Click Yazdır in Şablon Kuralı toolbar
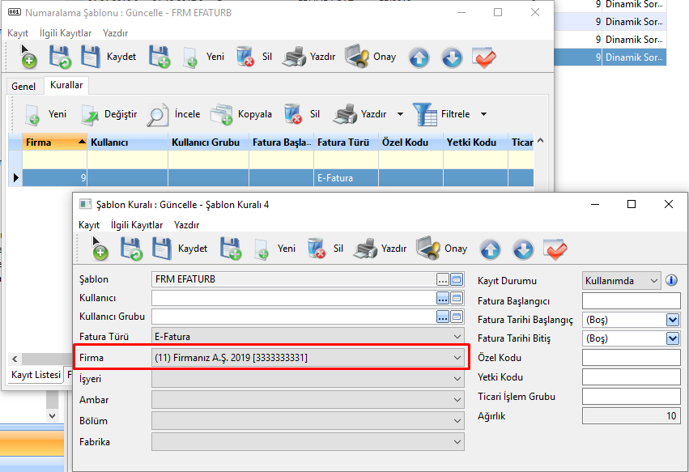This screenshot has height=472, width=689. 381,249
